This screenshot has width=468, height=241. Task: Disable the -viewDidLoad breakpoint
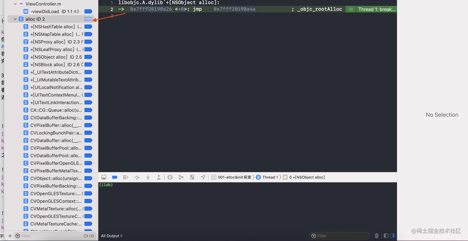[x=89, y=11]
